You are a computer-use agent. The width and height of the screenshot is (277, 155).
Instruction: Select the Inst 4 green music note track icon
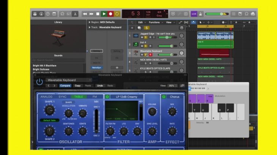(136, 44)
